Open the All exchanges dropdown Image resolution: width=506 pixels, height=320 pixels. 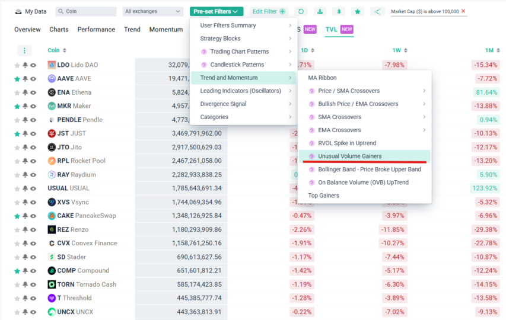point(154,11)
